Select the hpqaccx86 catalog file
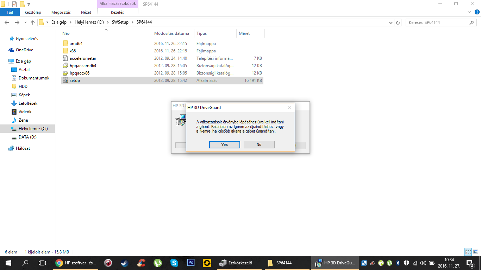The image size is (481, 270). click(162, 73)
